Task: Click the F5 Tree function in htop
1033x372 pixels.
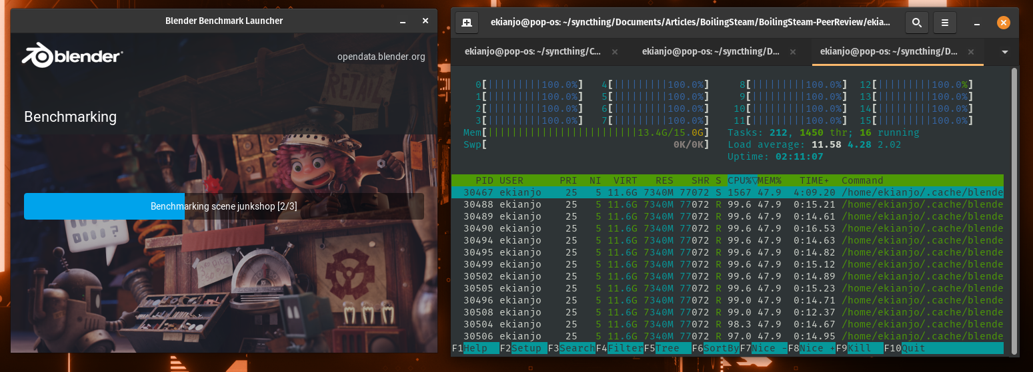Action: tap(668, 349)
